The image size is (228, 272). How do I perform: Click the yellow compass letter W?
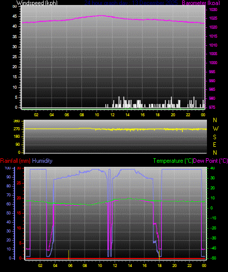[x=215, y=129]
